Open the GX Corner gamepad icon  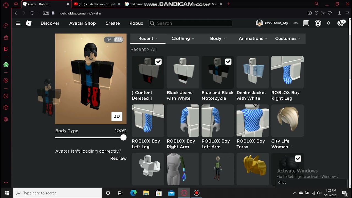point(16,4)
